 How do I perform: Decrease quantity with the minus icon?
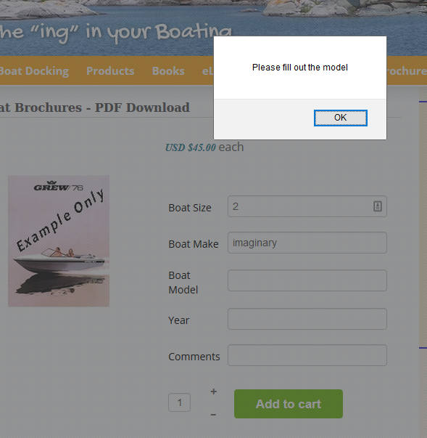click(x=213, y=415)
